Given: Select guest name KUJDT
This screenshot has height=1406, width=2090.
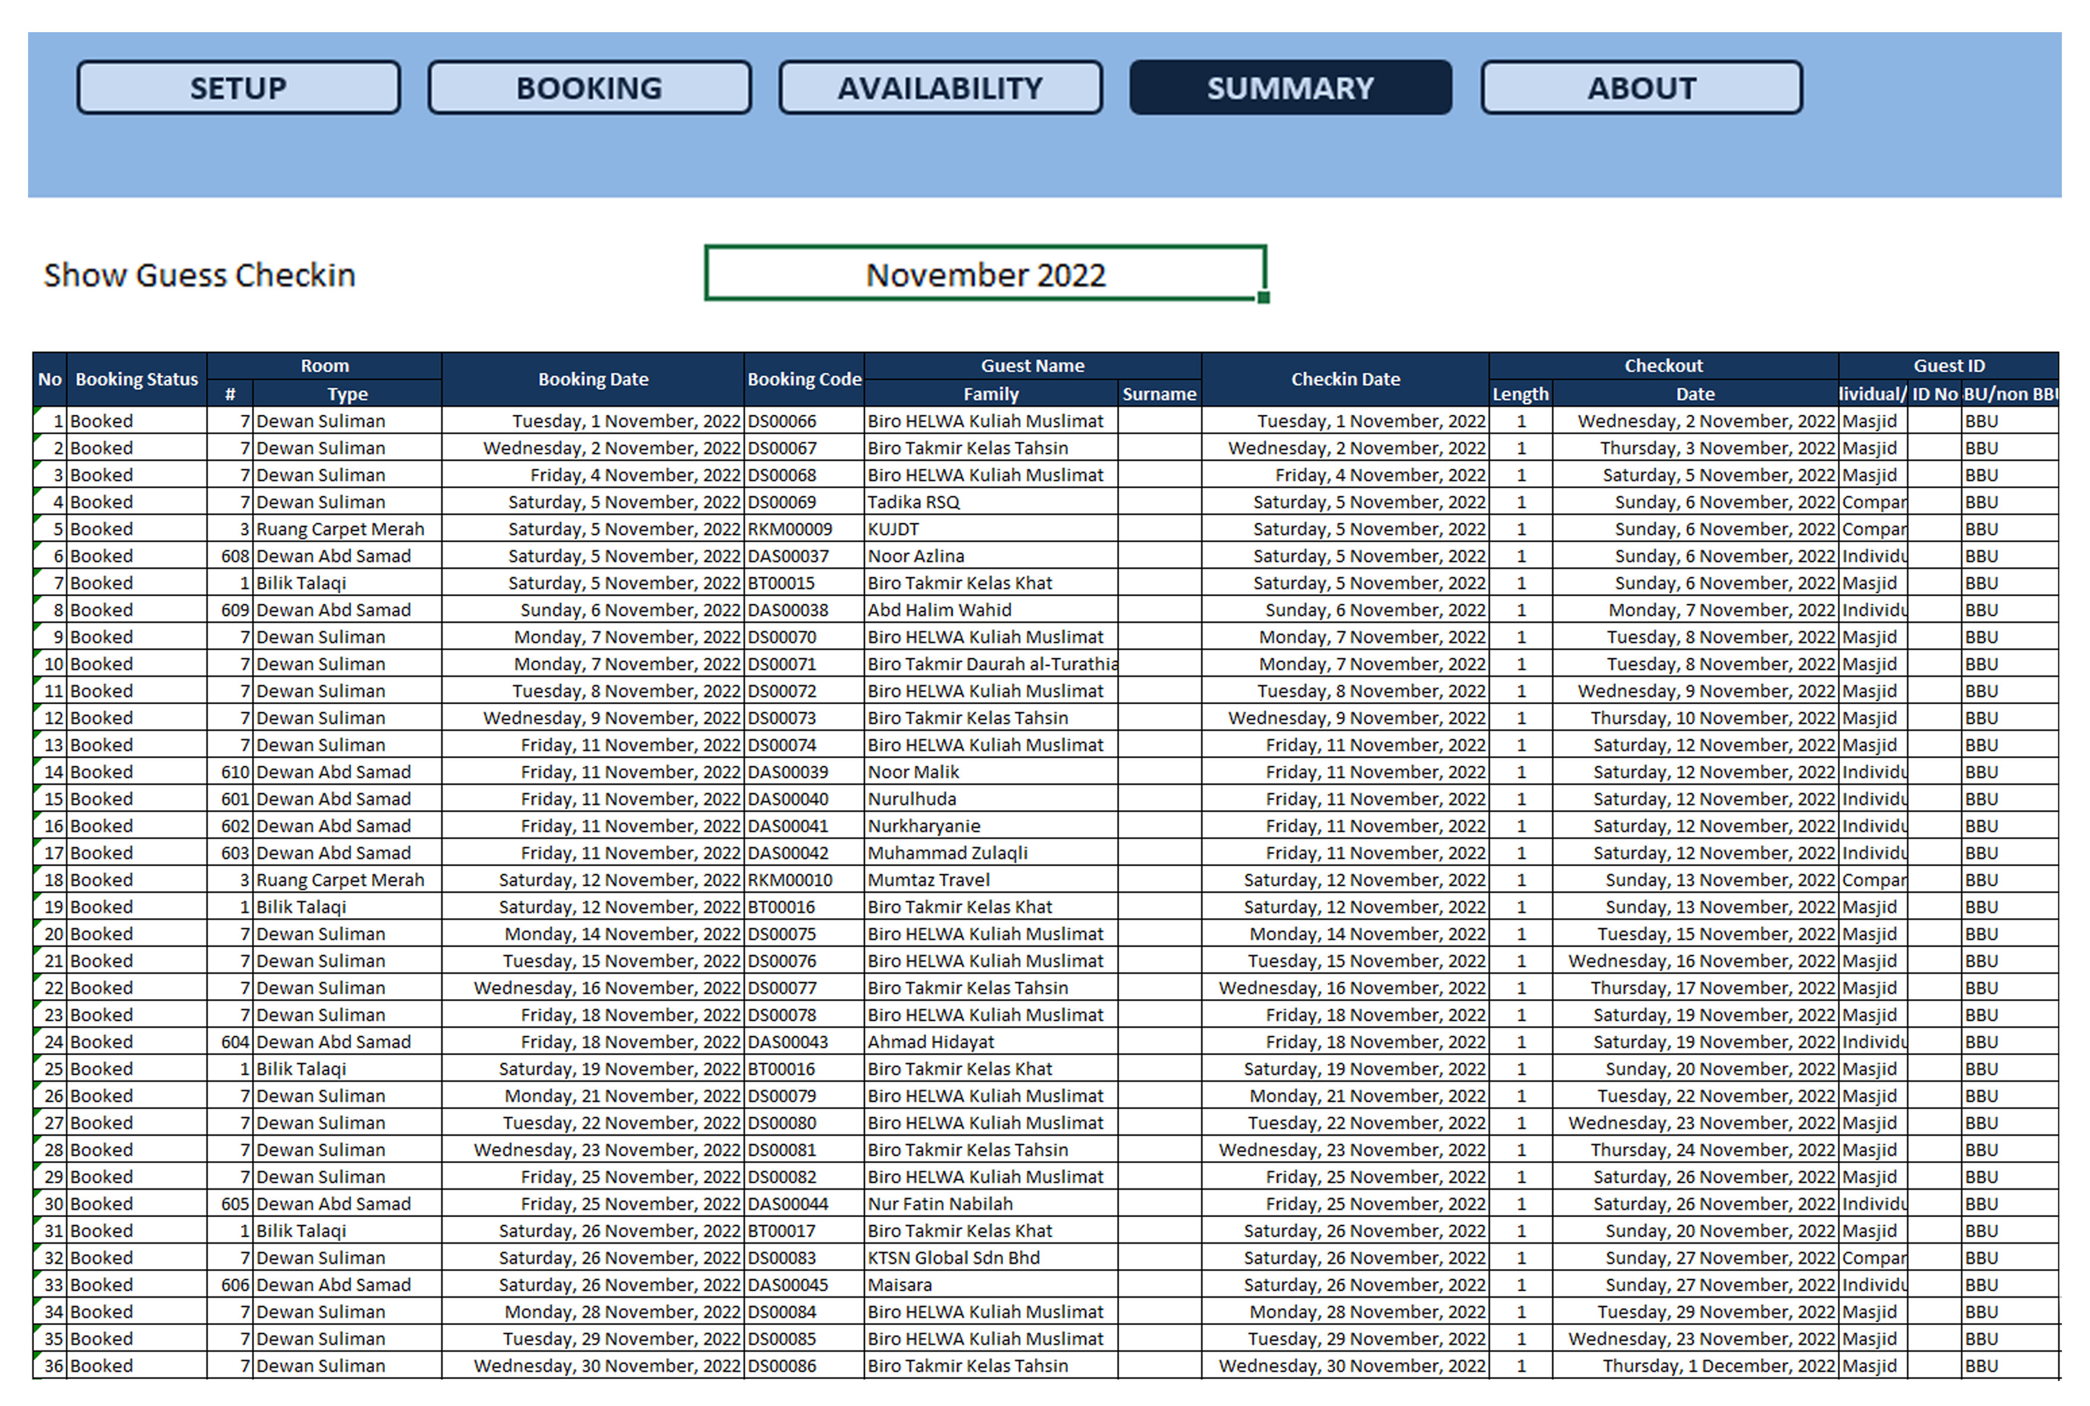Looking at the screenshot, I should coord(991,529).
